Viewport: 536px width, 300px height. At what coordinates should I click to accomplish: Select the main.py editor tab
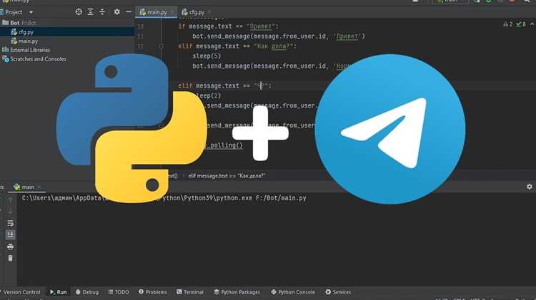point(157,12)
